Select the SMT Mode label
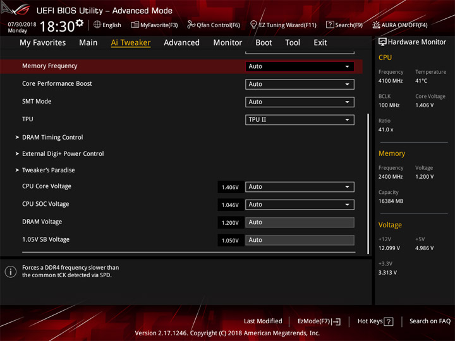Screen dimensions: 455x341 coord(37,102)
